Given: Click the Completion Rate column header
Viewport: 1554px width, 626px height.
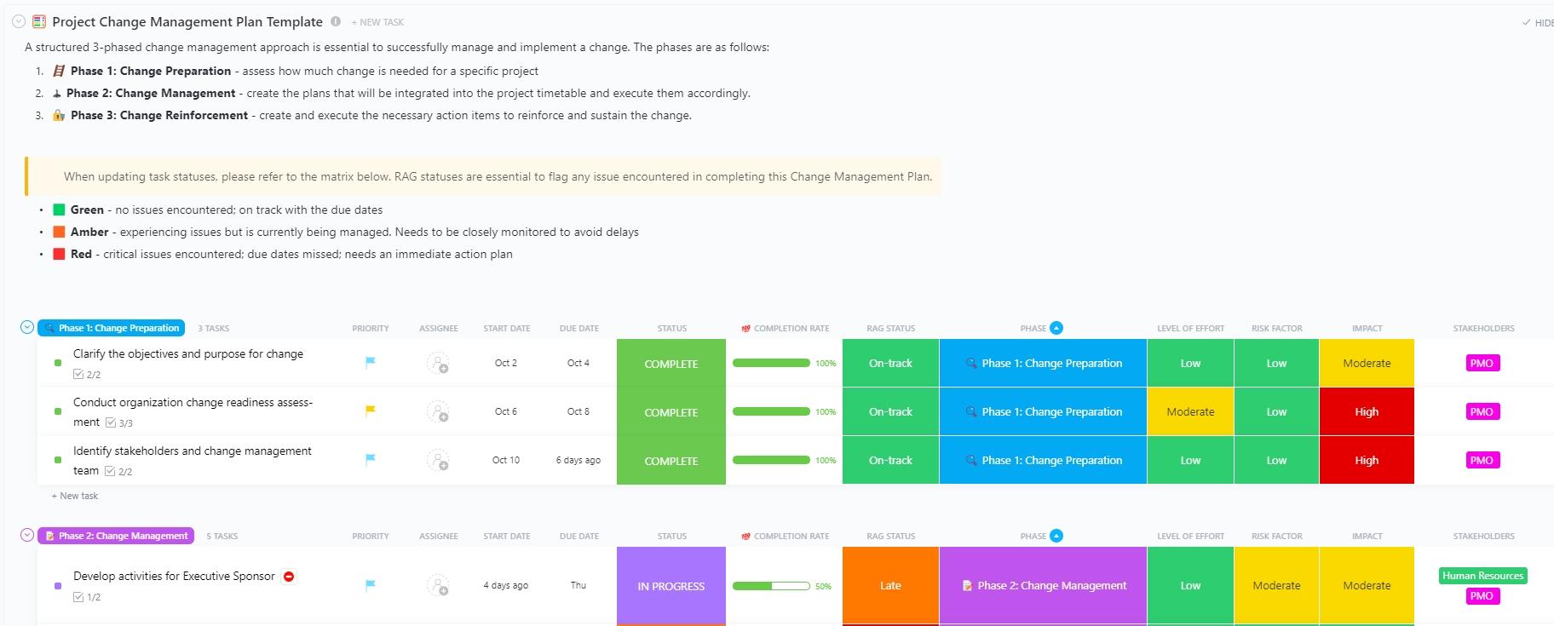Looking at the screenshot, I should click(791, 328).
